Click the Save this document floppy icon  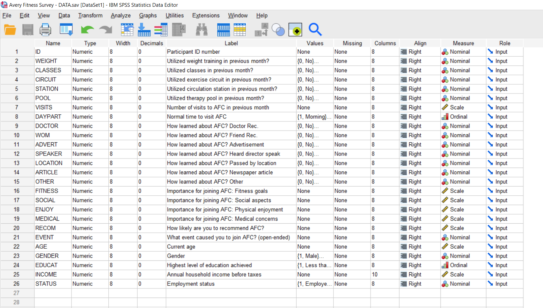click(x=28, y=30)
